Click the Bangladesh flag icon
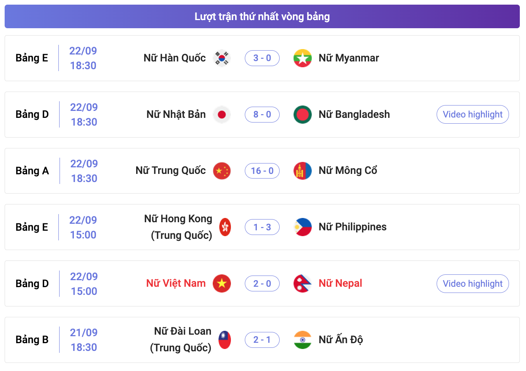The height and width of the screenshot is (371, 526). click(302, 114)
